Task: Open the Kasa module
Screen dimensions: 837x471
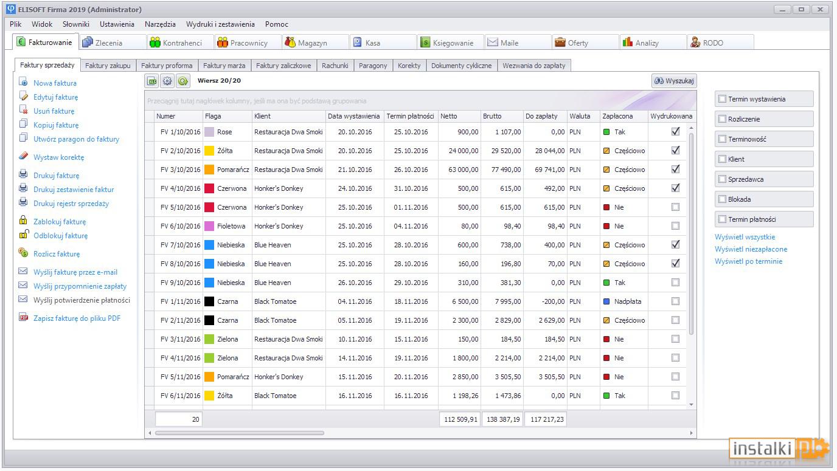Action: coord(383,43)
